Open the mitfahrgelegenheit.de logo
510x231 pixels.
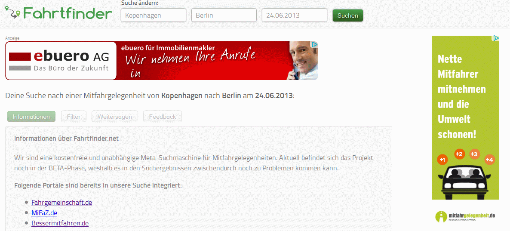pos(465,216)
